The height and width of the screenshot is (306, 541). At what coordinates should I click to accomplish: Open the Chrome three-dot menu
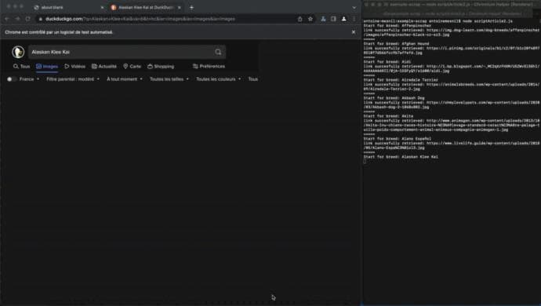(x=354, y=19)
